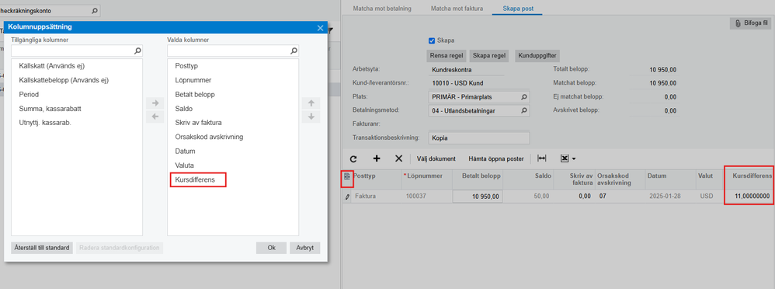Viewport: 775px width, 289px height.
Task: Open Betalningsmetod 04 - Utlandsbetalningar combo box
Action: point(478,111)
